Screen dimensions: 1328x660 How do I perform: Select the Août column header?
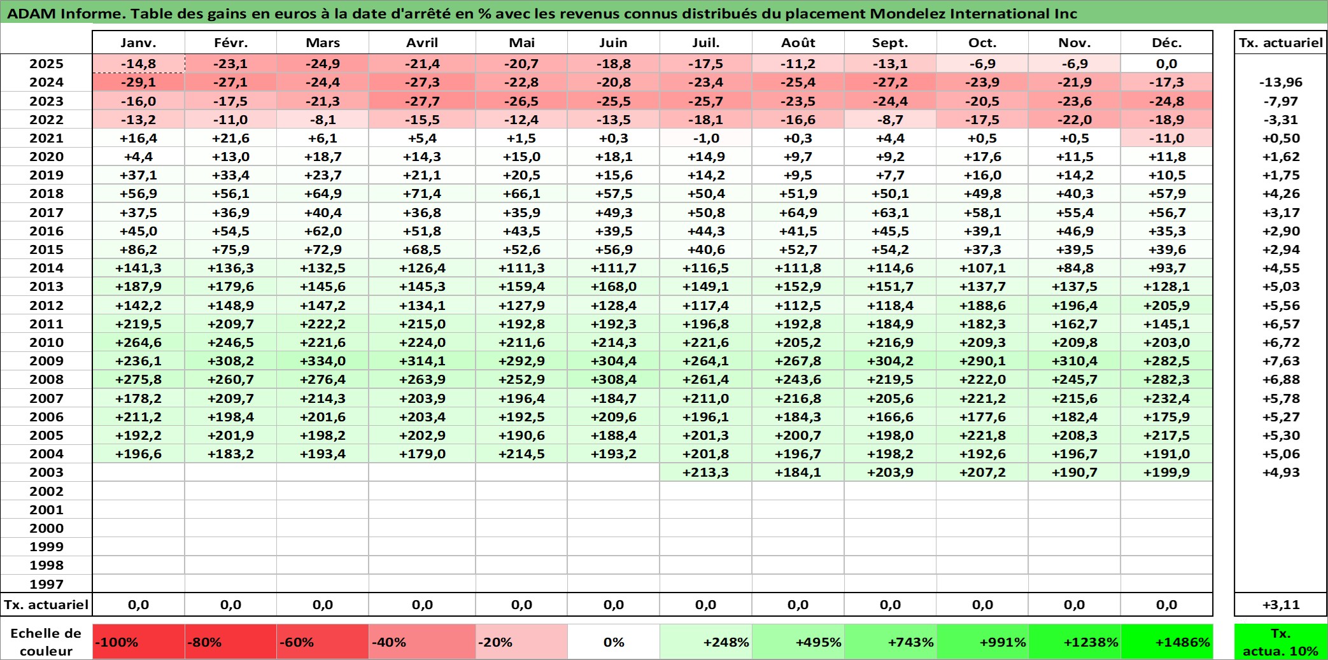[798, 43]
